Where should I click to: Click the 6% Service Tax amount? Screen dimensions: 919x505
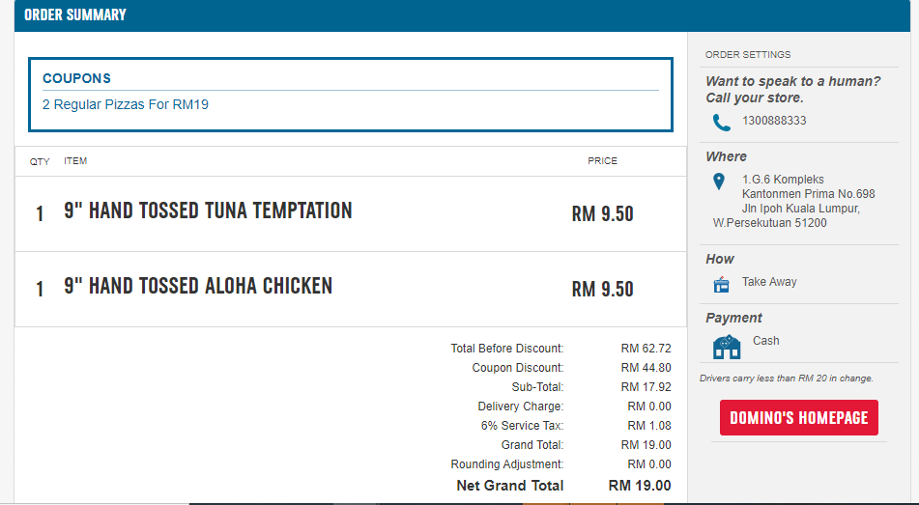coord(648,426)
